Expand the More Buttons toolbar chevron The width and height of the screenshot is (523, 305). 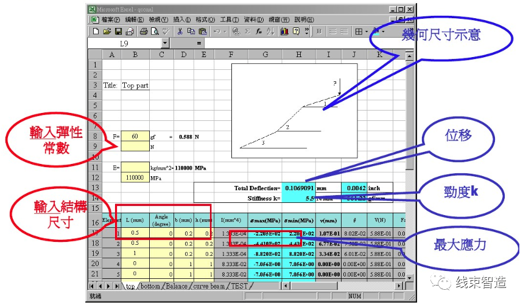[307, 32]
